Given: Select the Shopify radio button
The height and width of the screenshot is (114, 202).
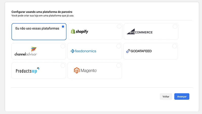Looking at the screenshot, I should point(119,26).
